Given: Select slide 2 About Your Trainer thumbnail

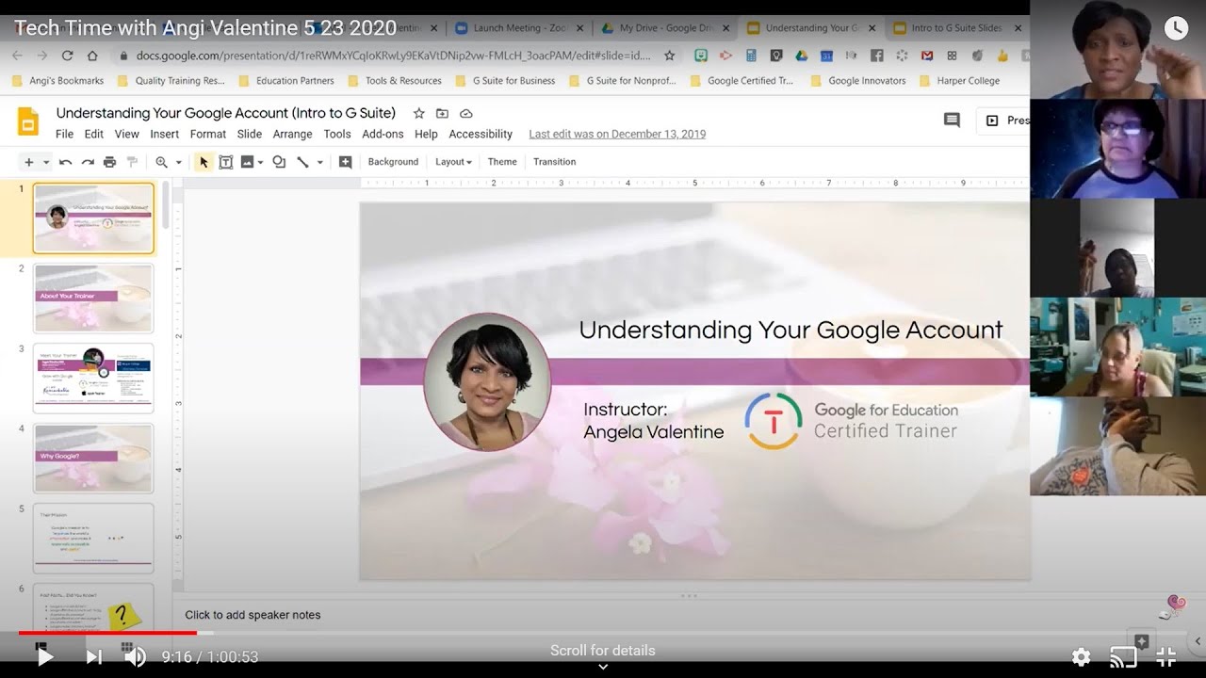Looking at the screenshot, I should 93,299.
